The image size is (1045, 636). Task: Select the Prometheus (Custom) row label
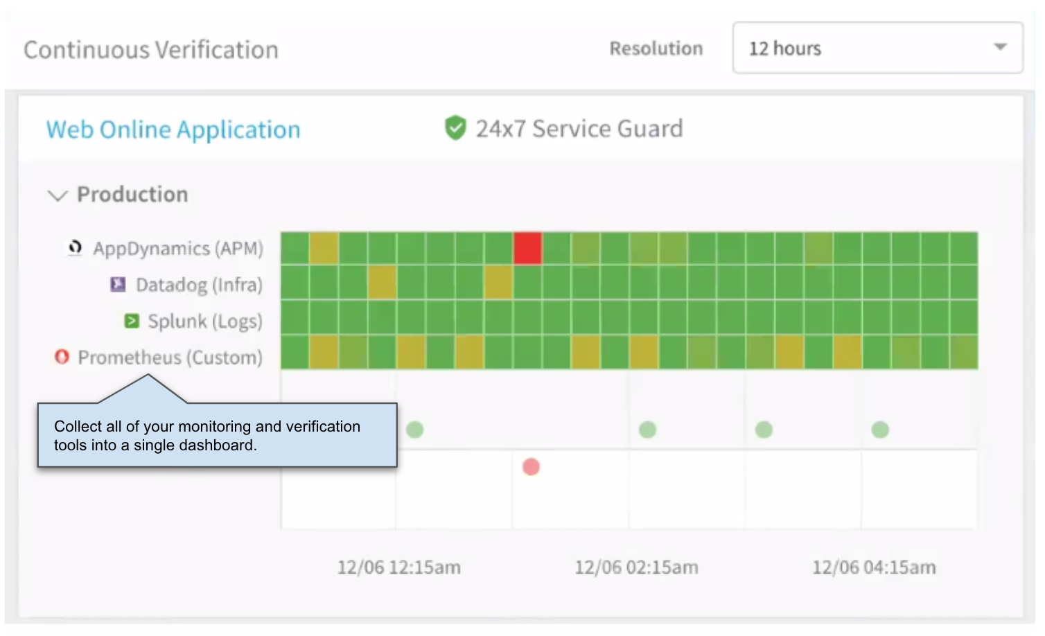point(170,357)
